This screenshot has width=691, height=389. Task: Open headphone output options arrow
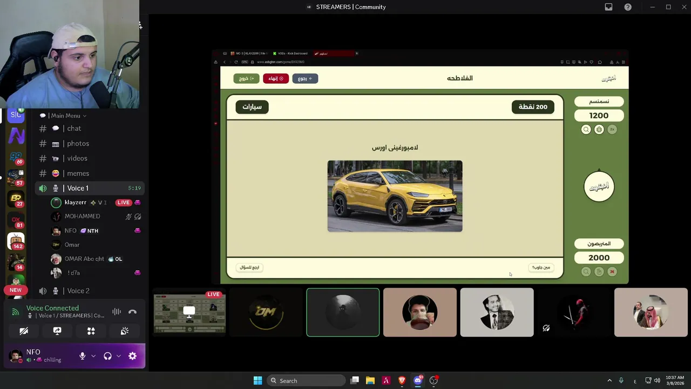click(x=118, y=356)
